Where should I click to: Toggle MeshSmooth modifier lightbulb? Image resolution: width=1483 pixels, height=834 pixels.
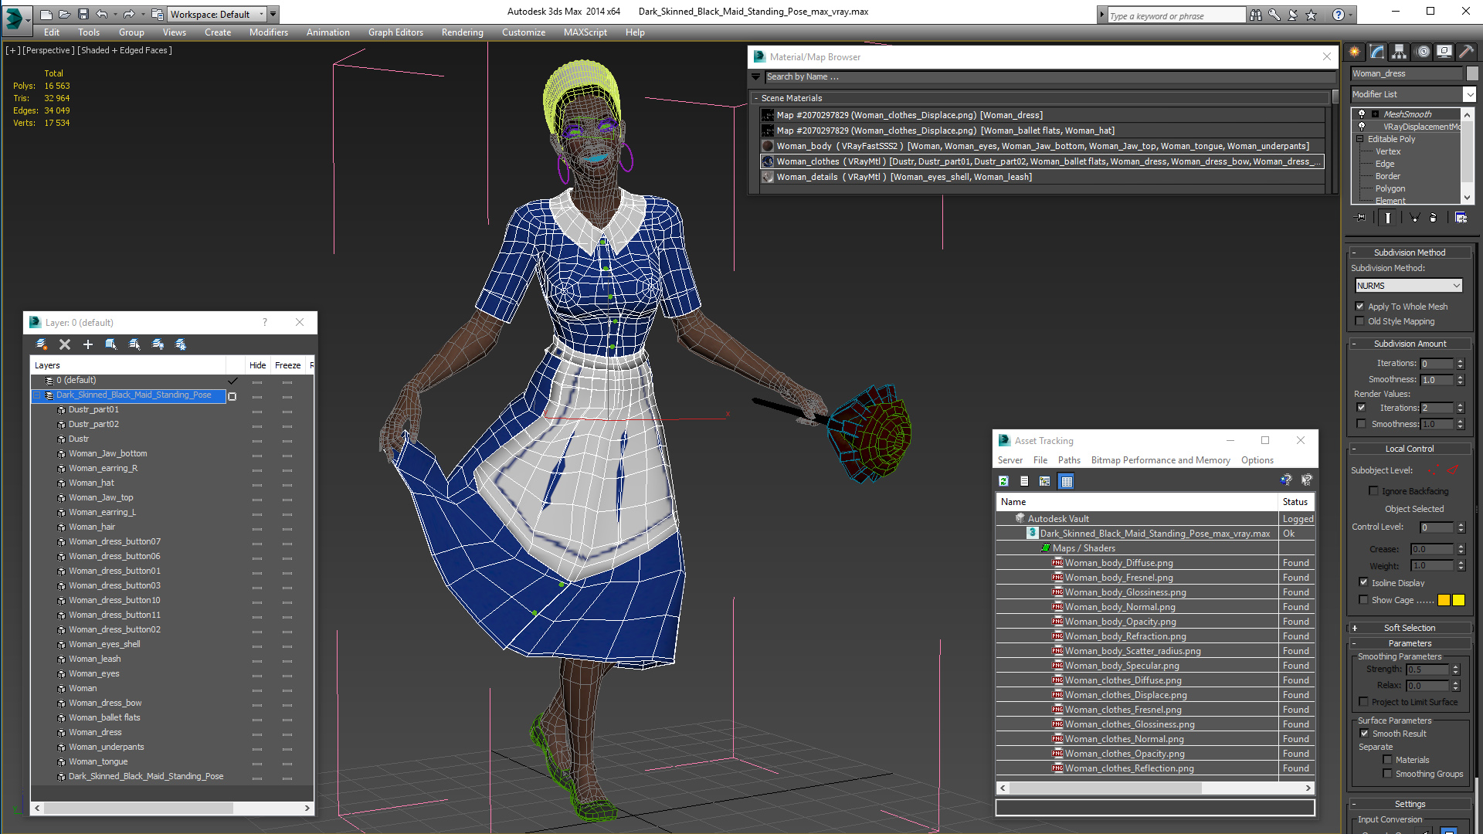[1362, 114]
